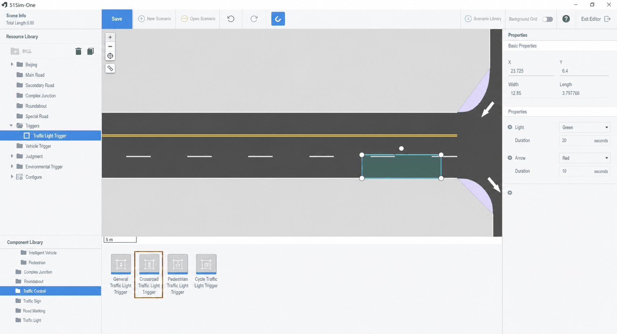Open the help question mark icon
Screen dimensions: 617x334
[x=566, y=19]
